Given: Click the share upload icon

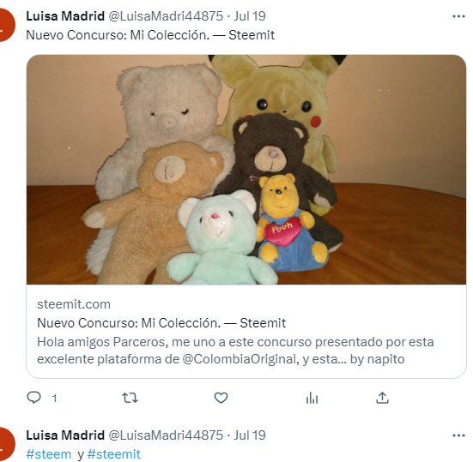Looking at the screenshot, I should click(382, 398).
